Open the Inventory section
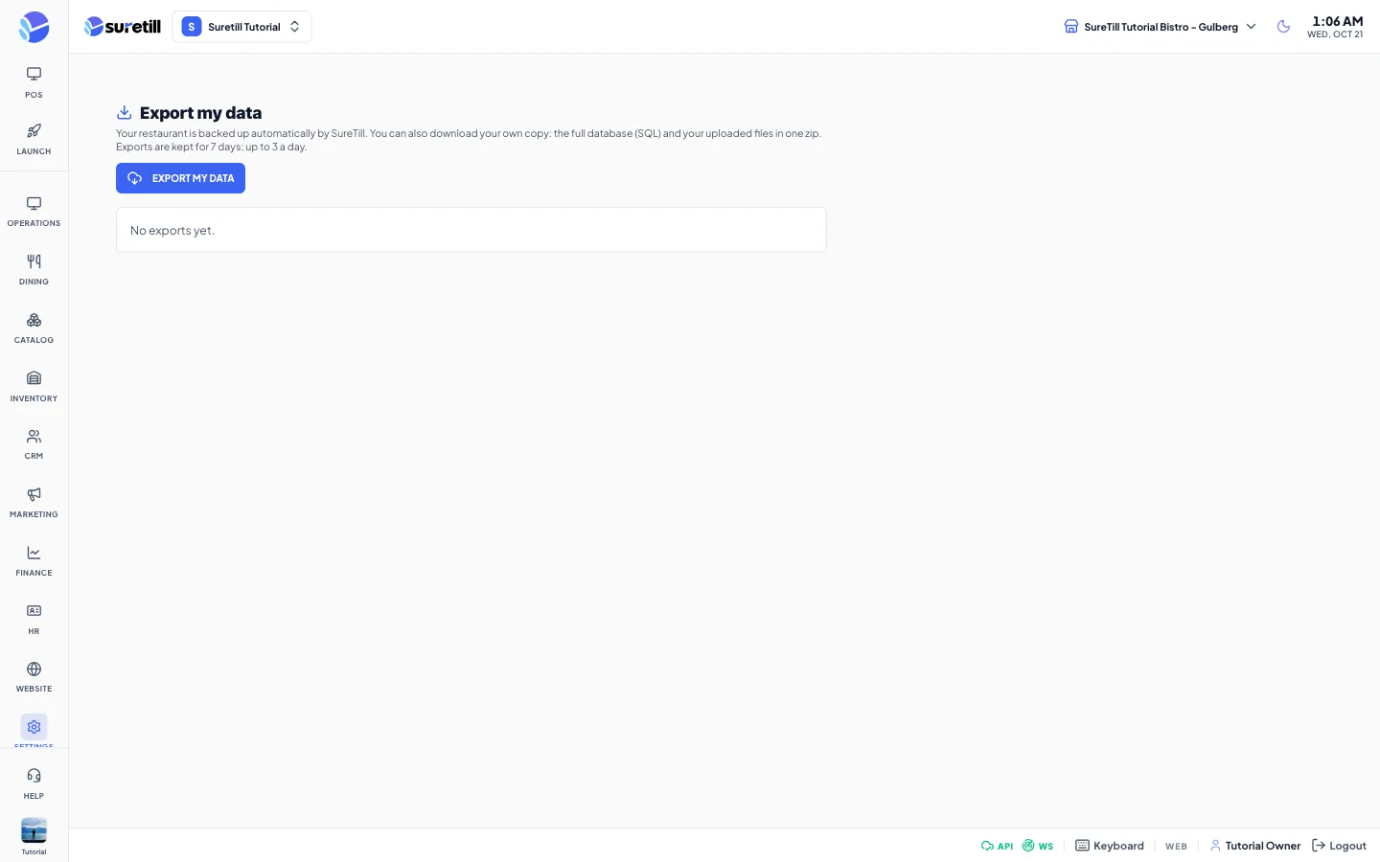 tap(34, 387)
